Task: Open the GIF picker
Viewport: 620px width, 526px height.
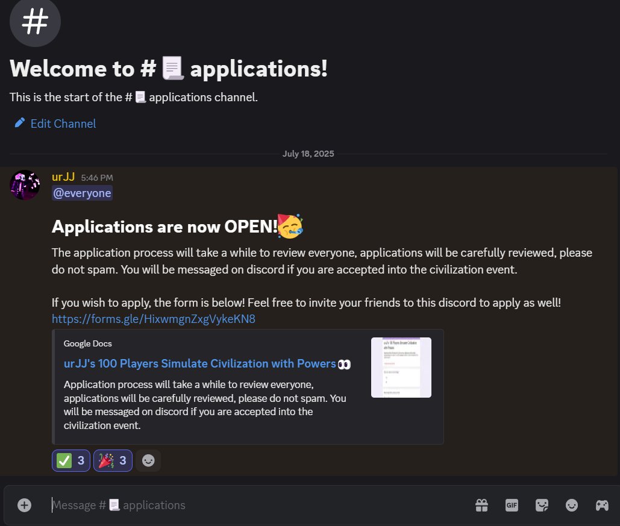Action: [x=512, y=505]
